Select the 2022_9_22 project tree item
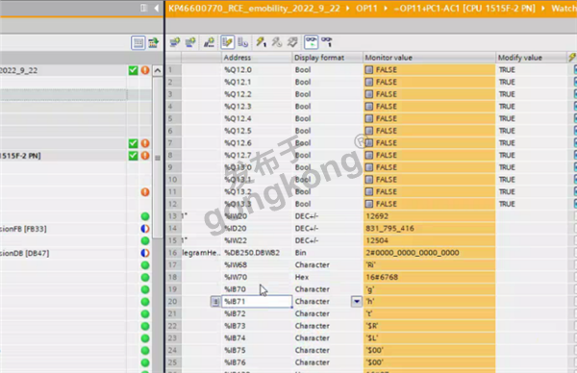The width and height of the screenshot is (577, 373). click(19, 70)
